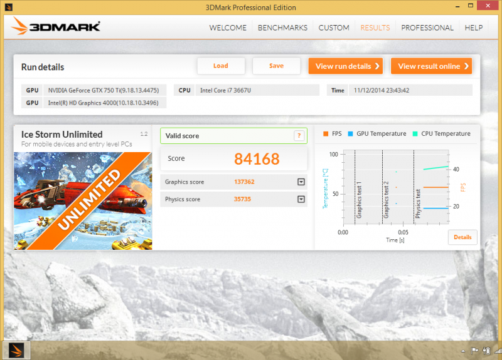Switch to the BENCHMARKS tab

point(282,28)
